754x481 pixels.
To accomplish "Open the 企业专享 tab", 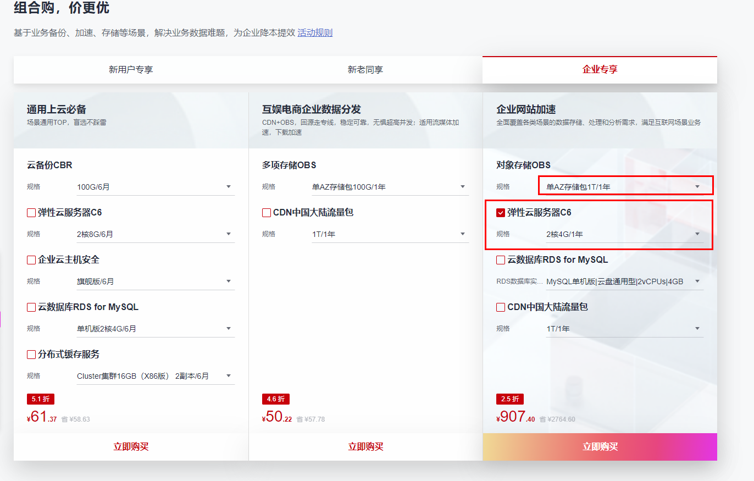I will (600, 70).
